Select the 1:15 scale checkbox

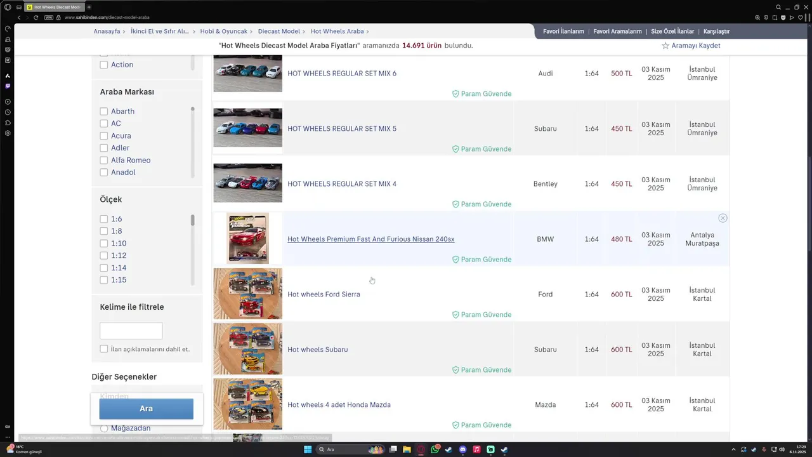104,280
